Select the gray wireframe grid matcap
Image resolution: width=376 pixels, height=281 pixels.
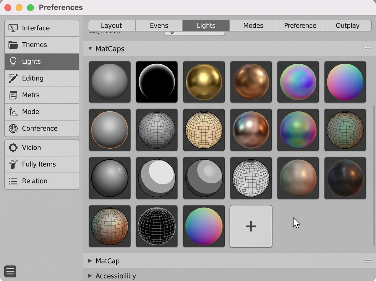coord(157,130)
